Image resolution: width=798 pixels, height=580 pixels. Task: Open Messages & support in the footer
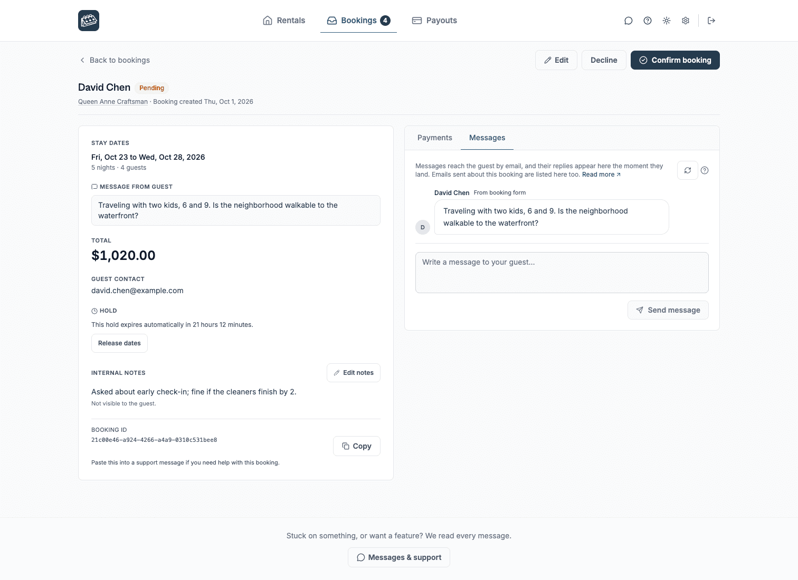pyautogui.click(x=399, y=557)
